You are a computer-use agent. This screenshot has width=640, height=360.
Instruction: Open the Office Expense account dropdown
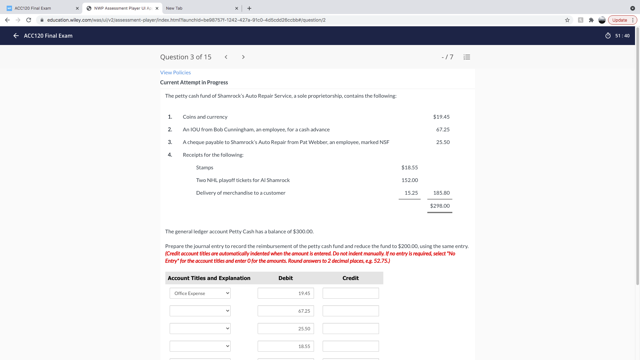pyautogui.click(x=200, y=293)
